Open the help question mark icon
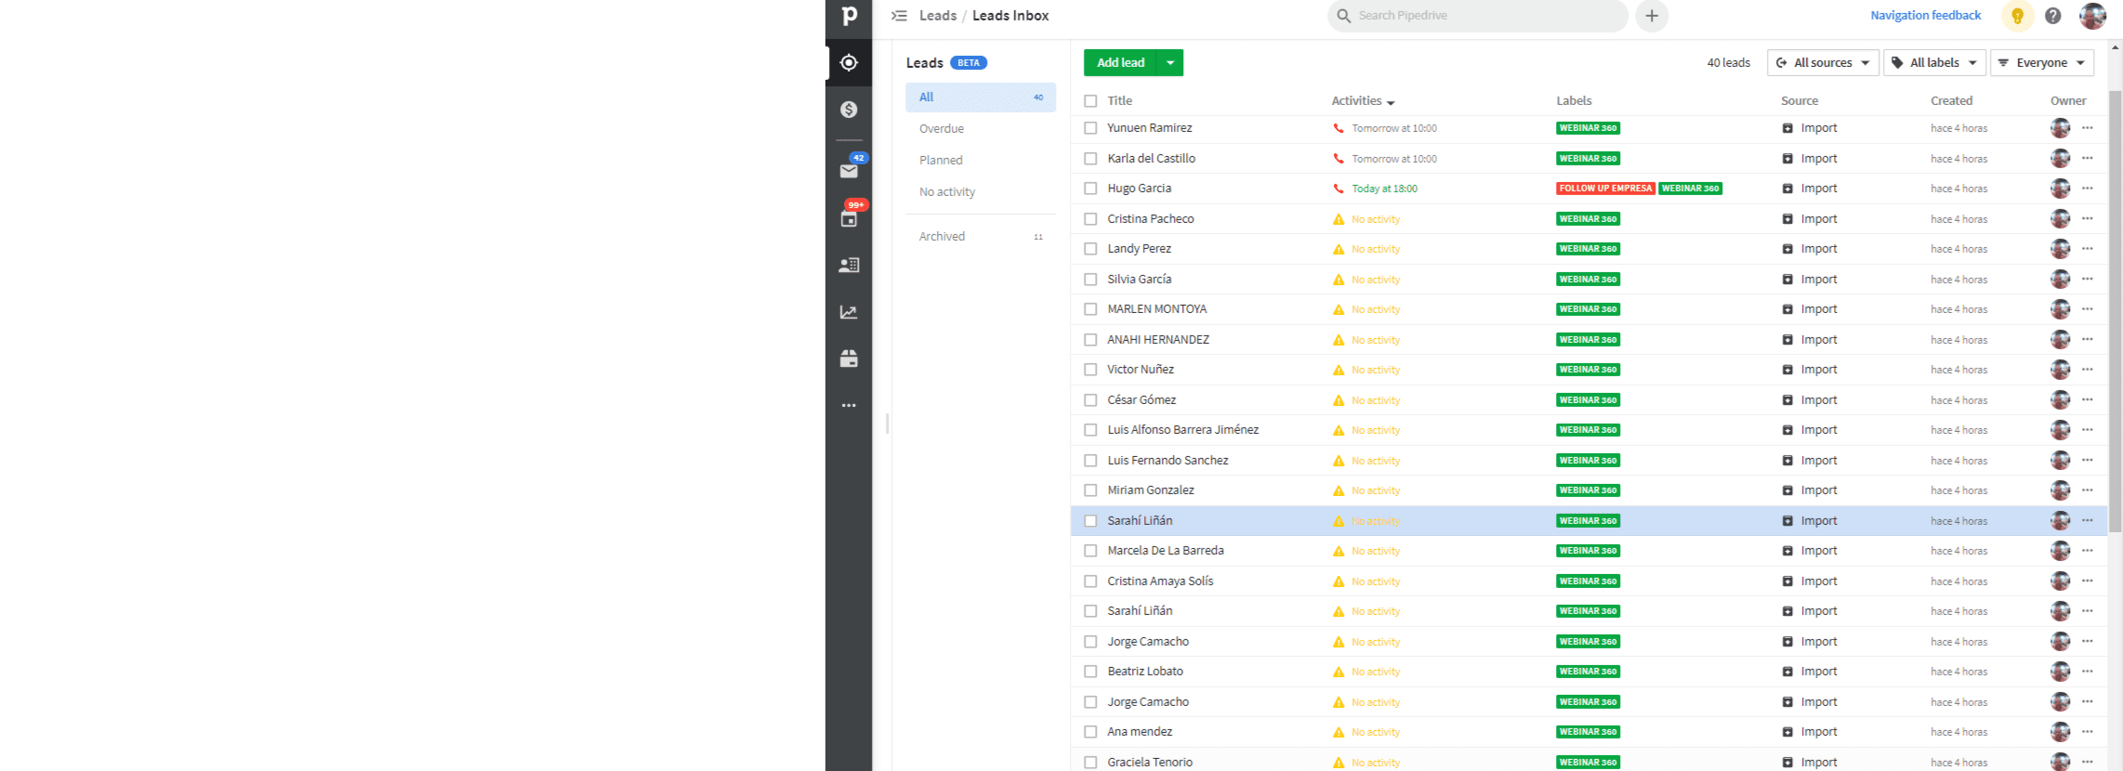 coord(2053,16)
